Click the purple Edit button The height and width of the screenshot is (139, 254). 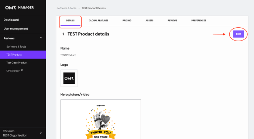coord(238,34)
